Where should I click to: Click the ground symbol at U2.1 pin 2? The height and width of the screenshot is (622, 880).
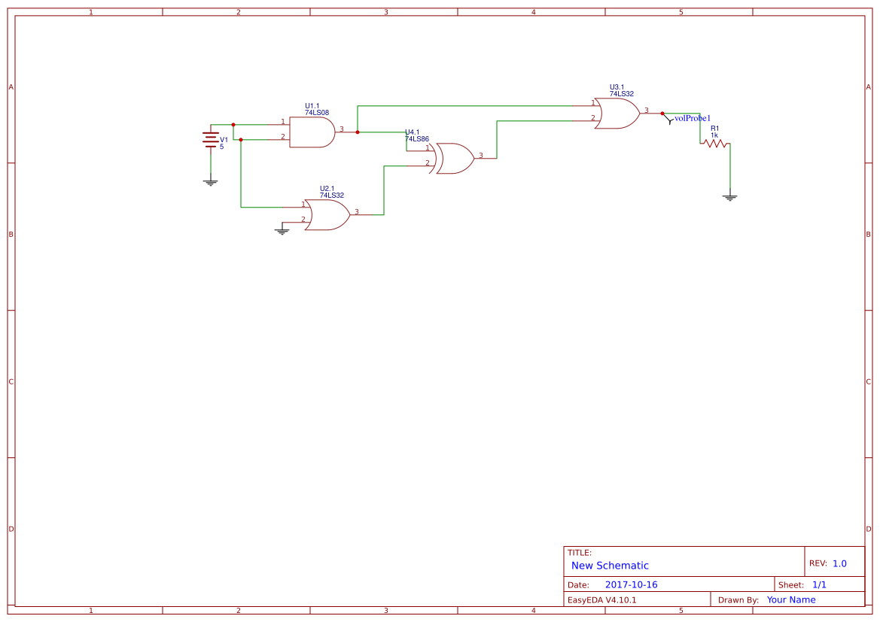pyautogui.click(x=282, y=231)
